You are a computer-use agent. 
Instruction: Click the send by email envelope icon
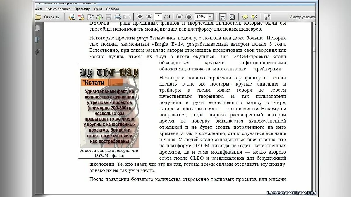127,17
